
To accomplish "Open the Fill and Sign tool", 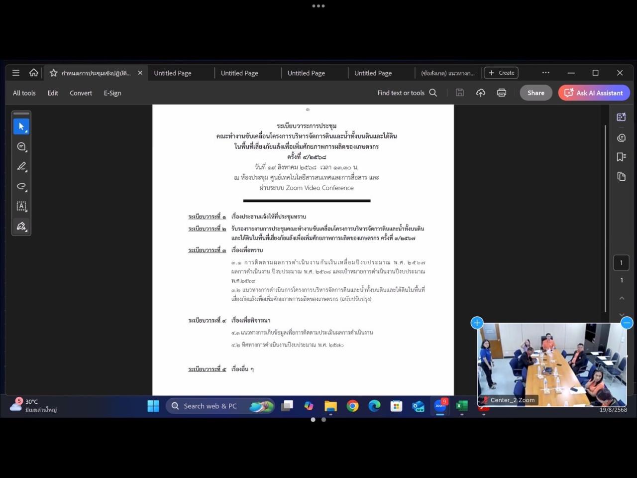I will [21, 226].
